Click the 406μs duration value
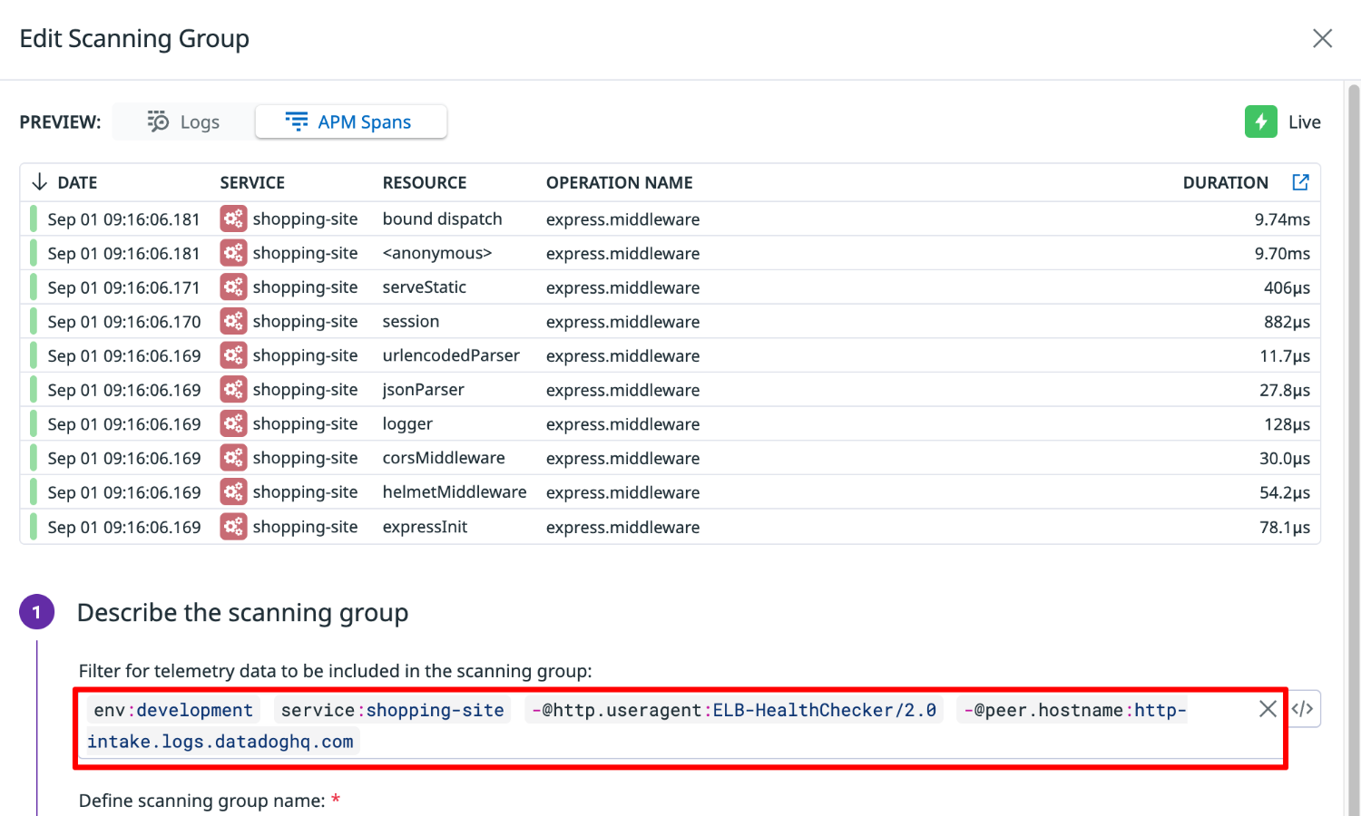The image size is (1361, 816). pyautogui.click(x=1287, y=287)
